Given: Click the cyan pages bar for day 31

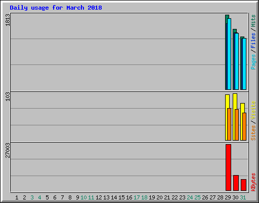Looking at the screenshot, I should [244, 64].
